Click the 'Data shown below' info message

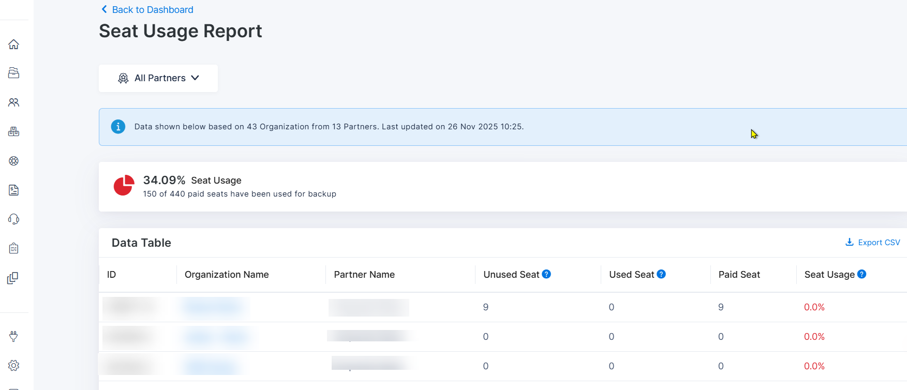329,127
